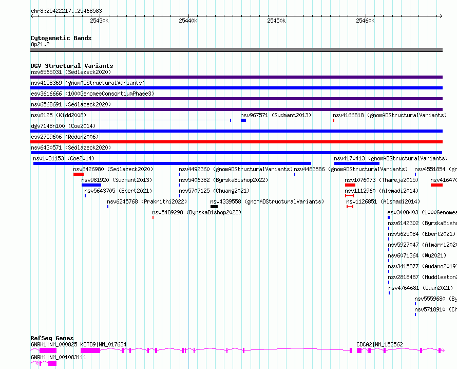
Task: Click nsv5406382 (ByrskaBishop2022) label
Action: 223,180
